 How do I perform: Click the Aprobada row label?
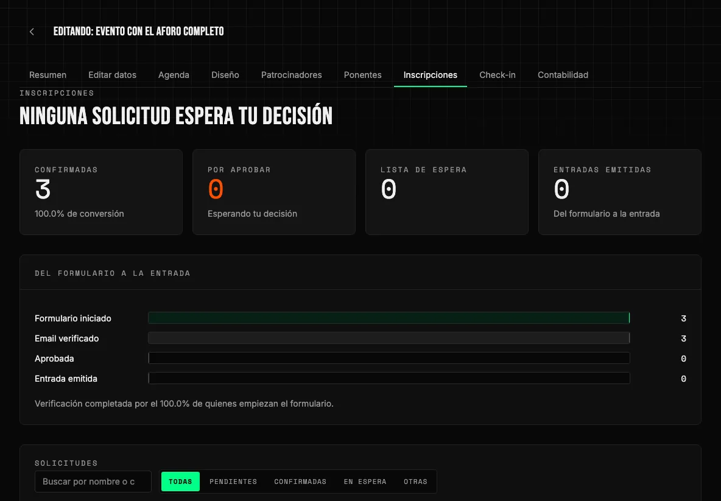pos(54,359)
